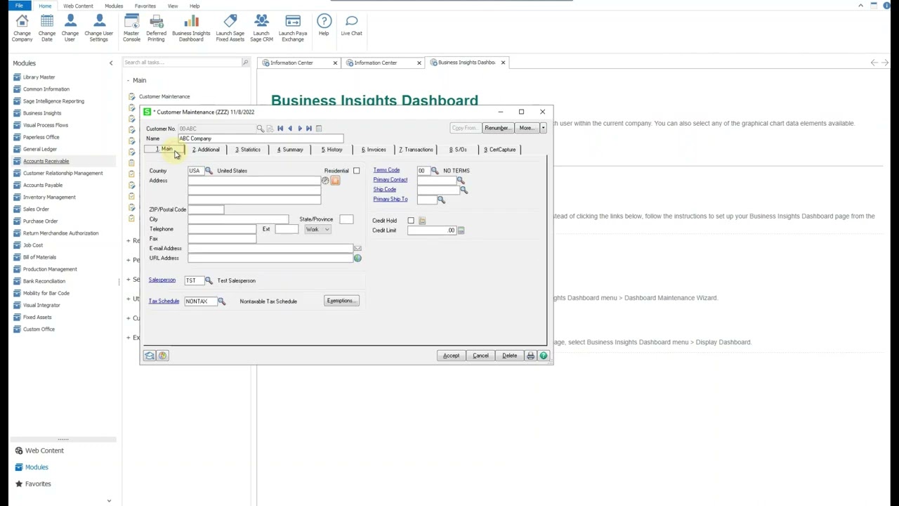899x506 pixels.
Task: Click URL Address globe icon
Action: [x=357, y=259]
